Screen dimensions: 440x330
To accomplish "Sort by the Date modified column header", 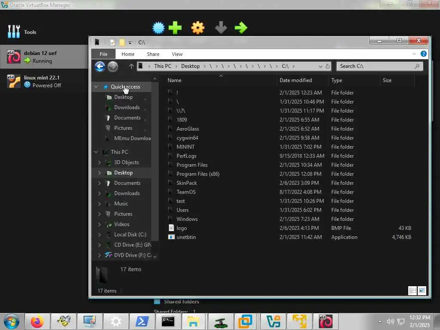I will click(x=296, y=80).
